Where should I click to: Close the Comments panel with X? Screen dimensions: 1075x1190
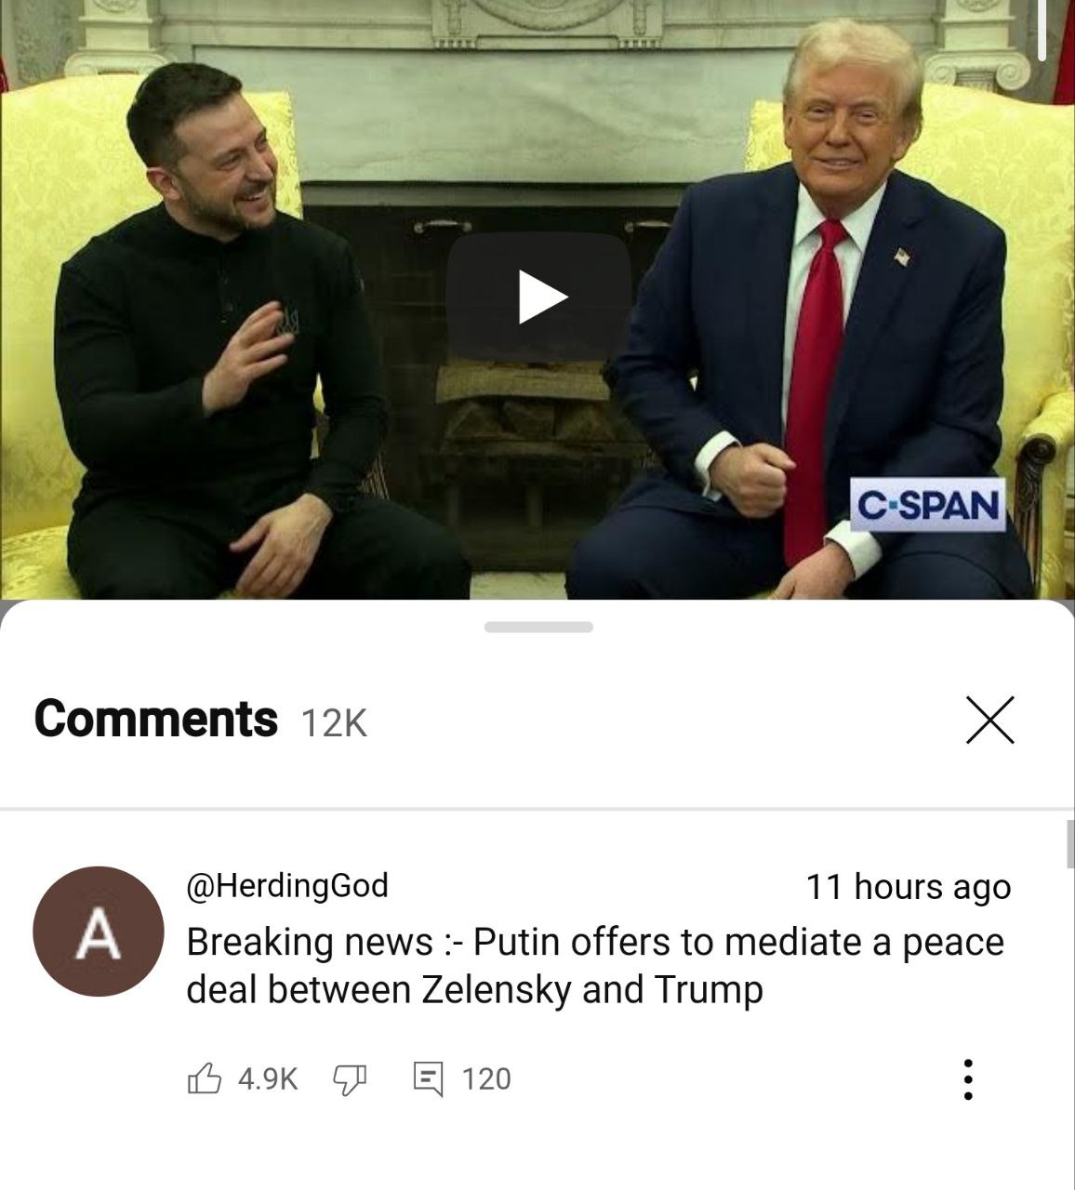pyautogui.click(x=990, y=720)
